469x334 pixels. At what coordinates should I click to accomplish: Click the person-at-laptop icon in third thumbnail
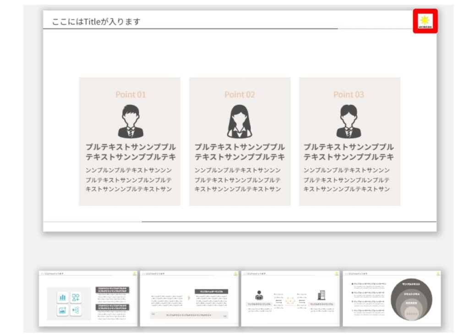(x=259, y=295)
